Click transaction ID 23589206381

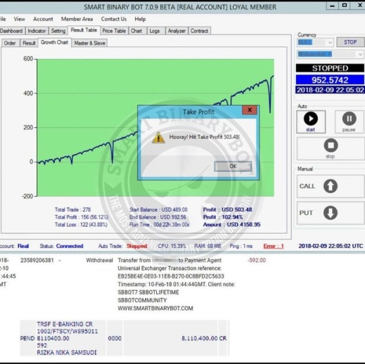pyautogui.click(x=37, y=260)
